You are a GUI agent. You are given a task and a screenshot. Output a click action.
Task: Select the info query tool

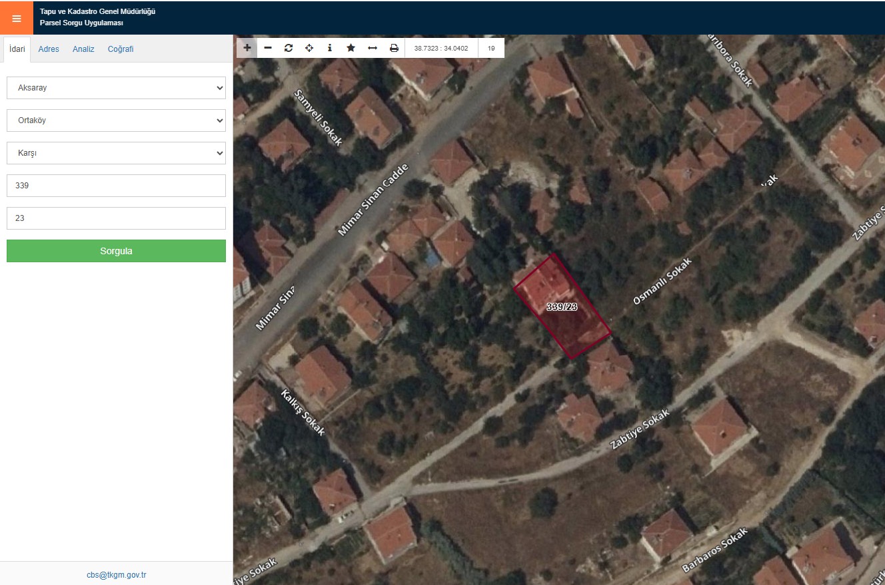[330, 48]
